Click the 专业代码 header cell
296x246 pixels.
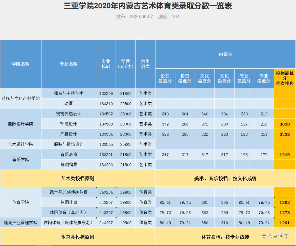106,64
